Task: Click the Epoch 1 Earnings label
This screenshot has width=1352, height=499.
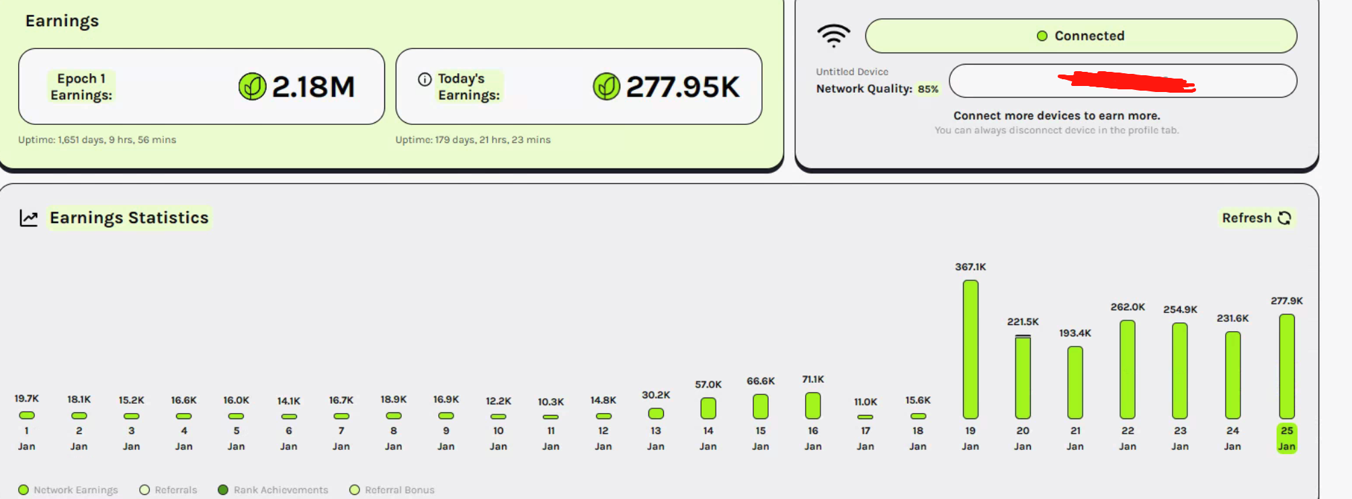Action: [x=81, y=87]
